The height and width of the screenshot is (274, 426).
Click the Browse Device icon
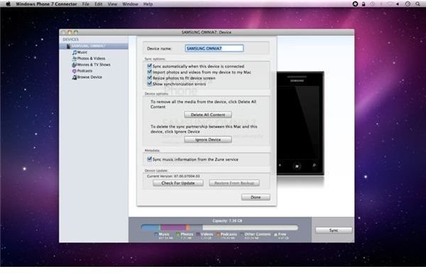pyautogui.click(x=75, y=77)
